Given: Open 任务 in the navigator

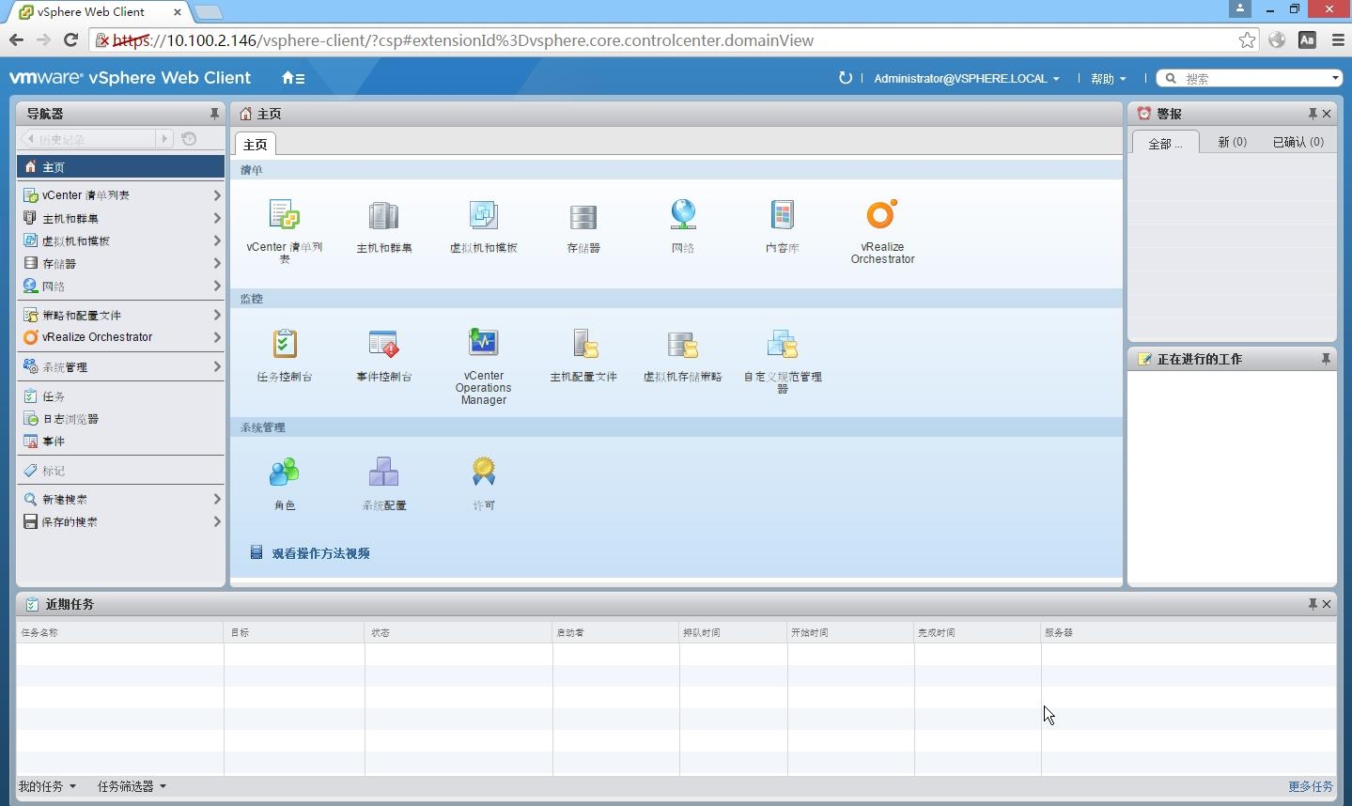Looking at the screenshot, I should [x=120, y=395].
